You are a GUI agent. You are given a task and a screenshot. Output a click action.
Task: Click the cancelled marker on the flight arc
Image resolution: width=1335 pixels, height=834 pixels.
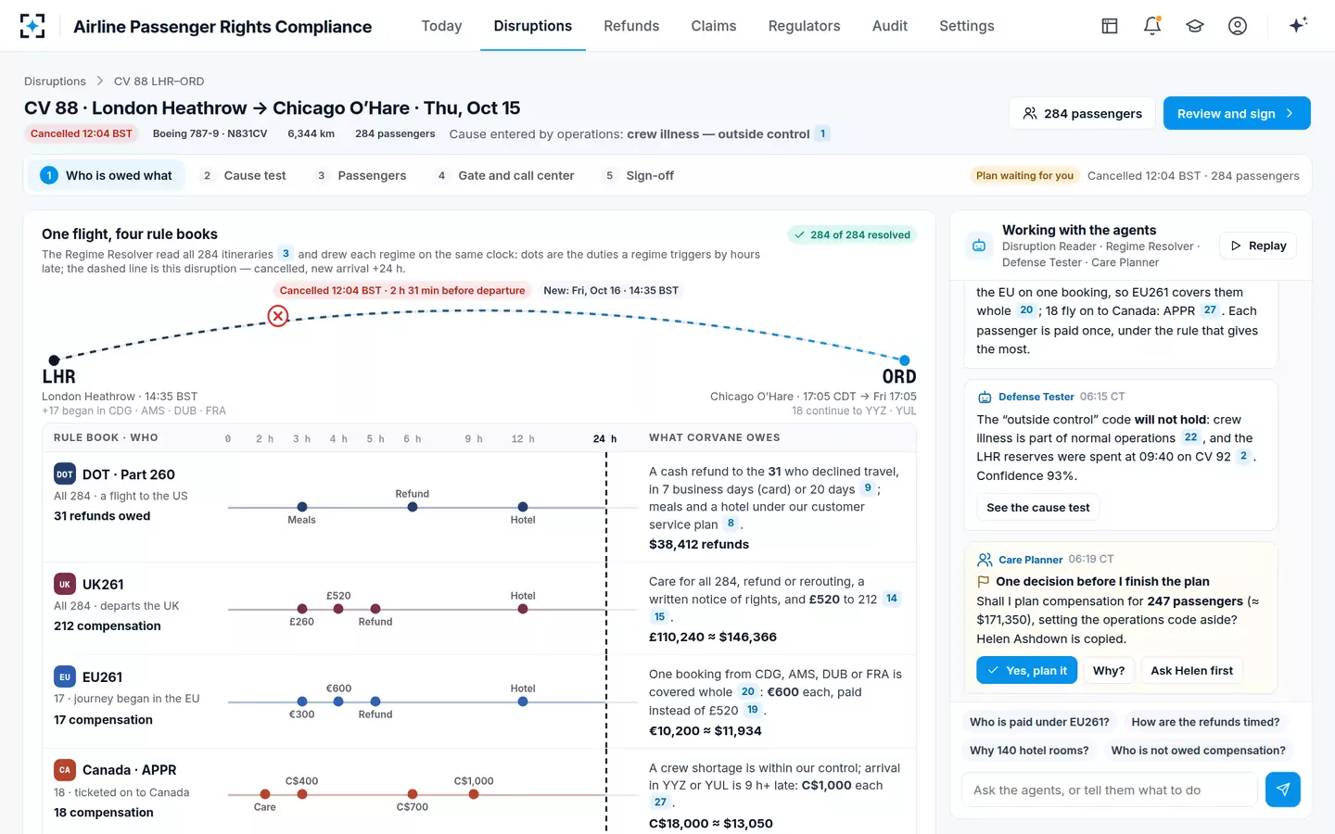pyautogui.click(x=278, y=316)
